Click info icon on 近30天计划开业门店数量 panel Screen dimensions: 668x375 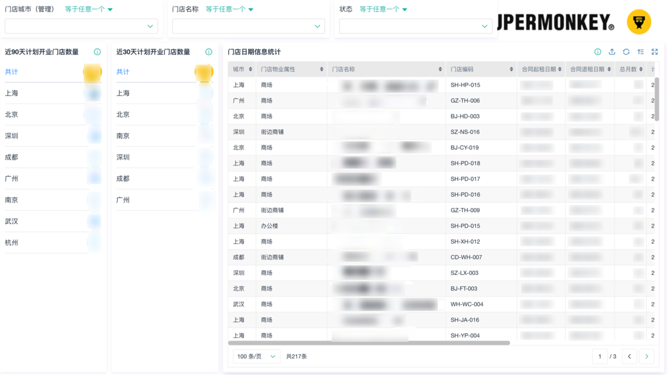point(209,52)
